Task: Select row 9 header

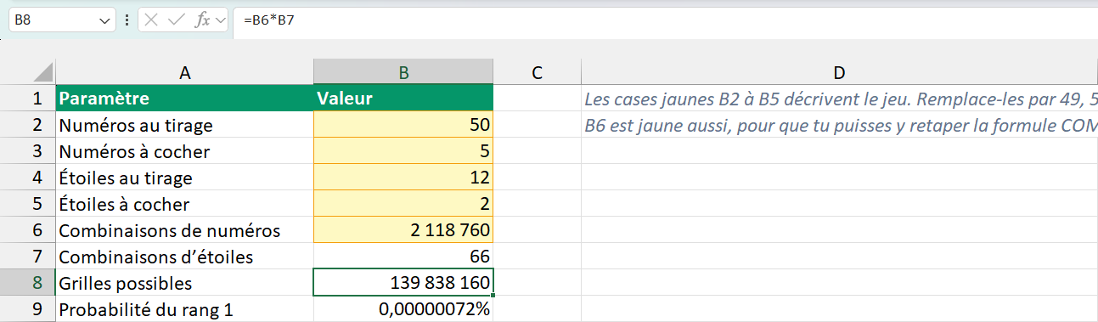Action: click(x=28, y=309)
